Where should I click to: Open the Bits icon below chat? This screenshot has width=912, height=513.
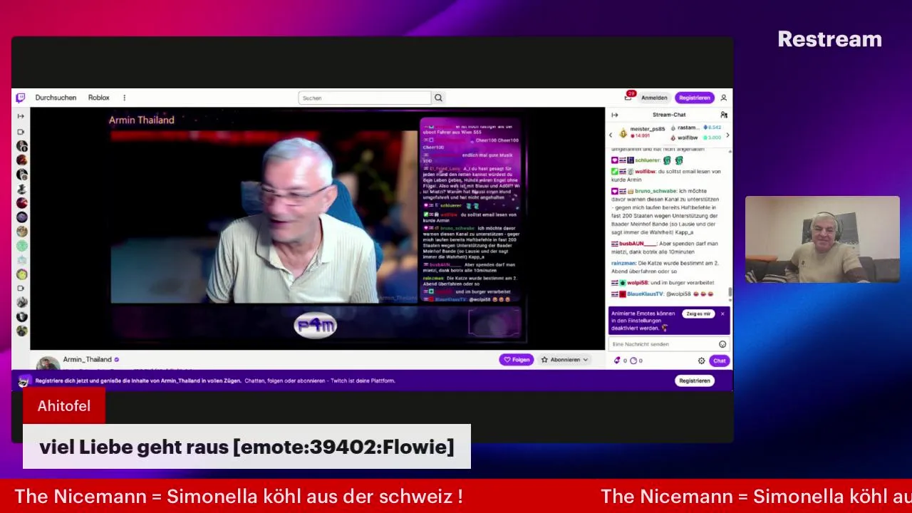coord(617,361)
